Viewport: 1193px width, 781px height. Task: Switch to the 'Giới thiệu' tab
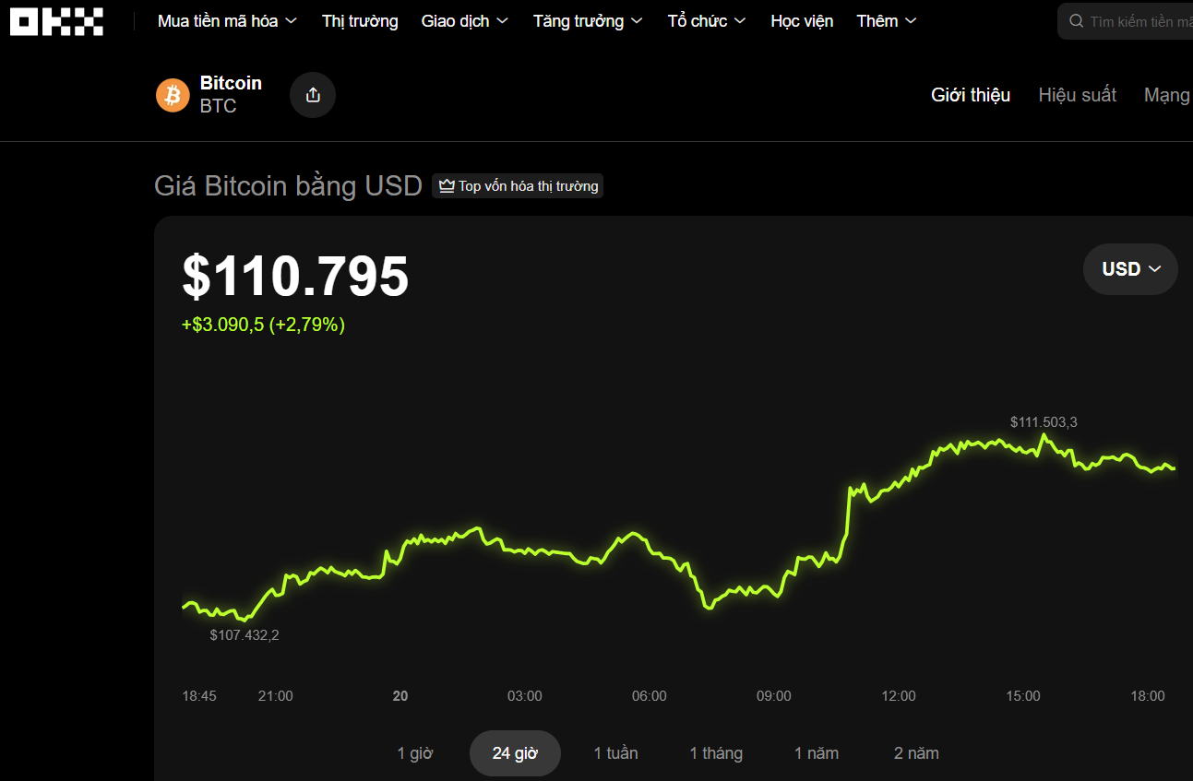tap(970, 95)
